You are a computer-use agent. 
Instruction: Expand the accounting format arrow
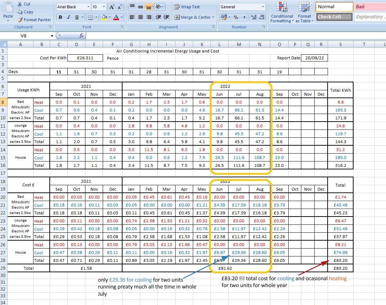click(230, 17)
